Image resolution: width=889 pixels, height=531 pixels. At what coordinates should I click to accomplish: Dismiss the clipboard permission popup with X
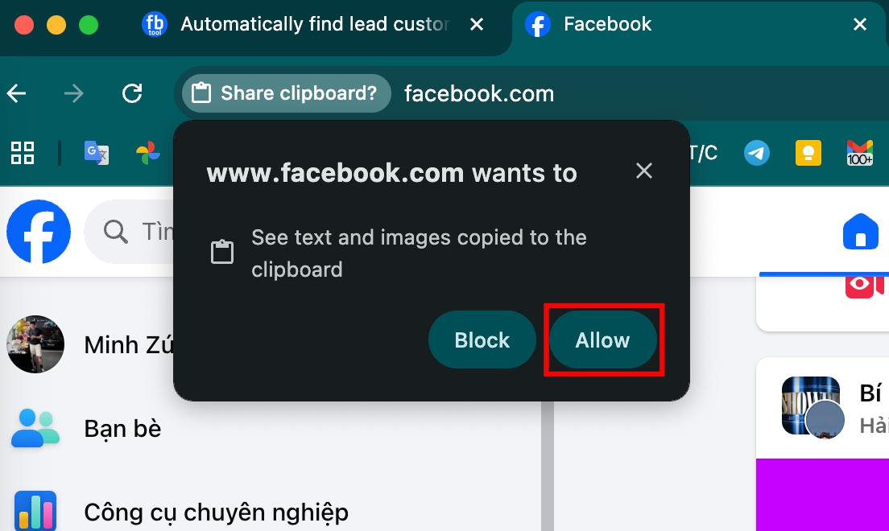tap(644, 171)
